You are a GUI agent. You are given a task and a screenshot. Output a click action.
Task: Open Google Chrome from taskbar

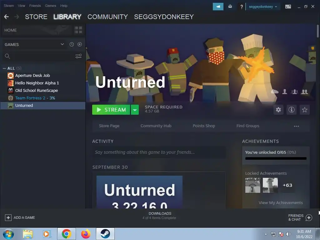point(67,234)
